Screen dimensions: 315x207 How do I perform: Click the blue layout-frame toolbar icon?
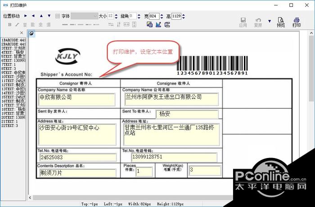click(x=167, y=25)
